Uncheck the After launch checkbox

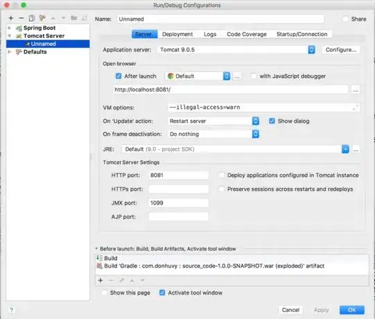[118, 76]
